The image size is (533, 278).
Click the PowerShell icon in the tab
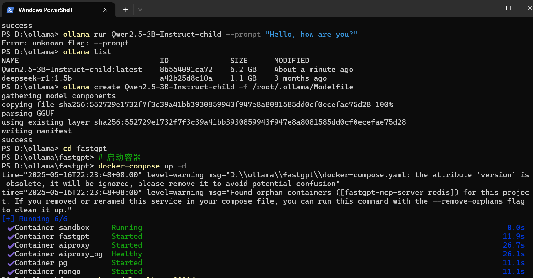(10, 10)
